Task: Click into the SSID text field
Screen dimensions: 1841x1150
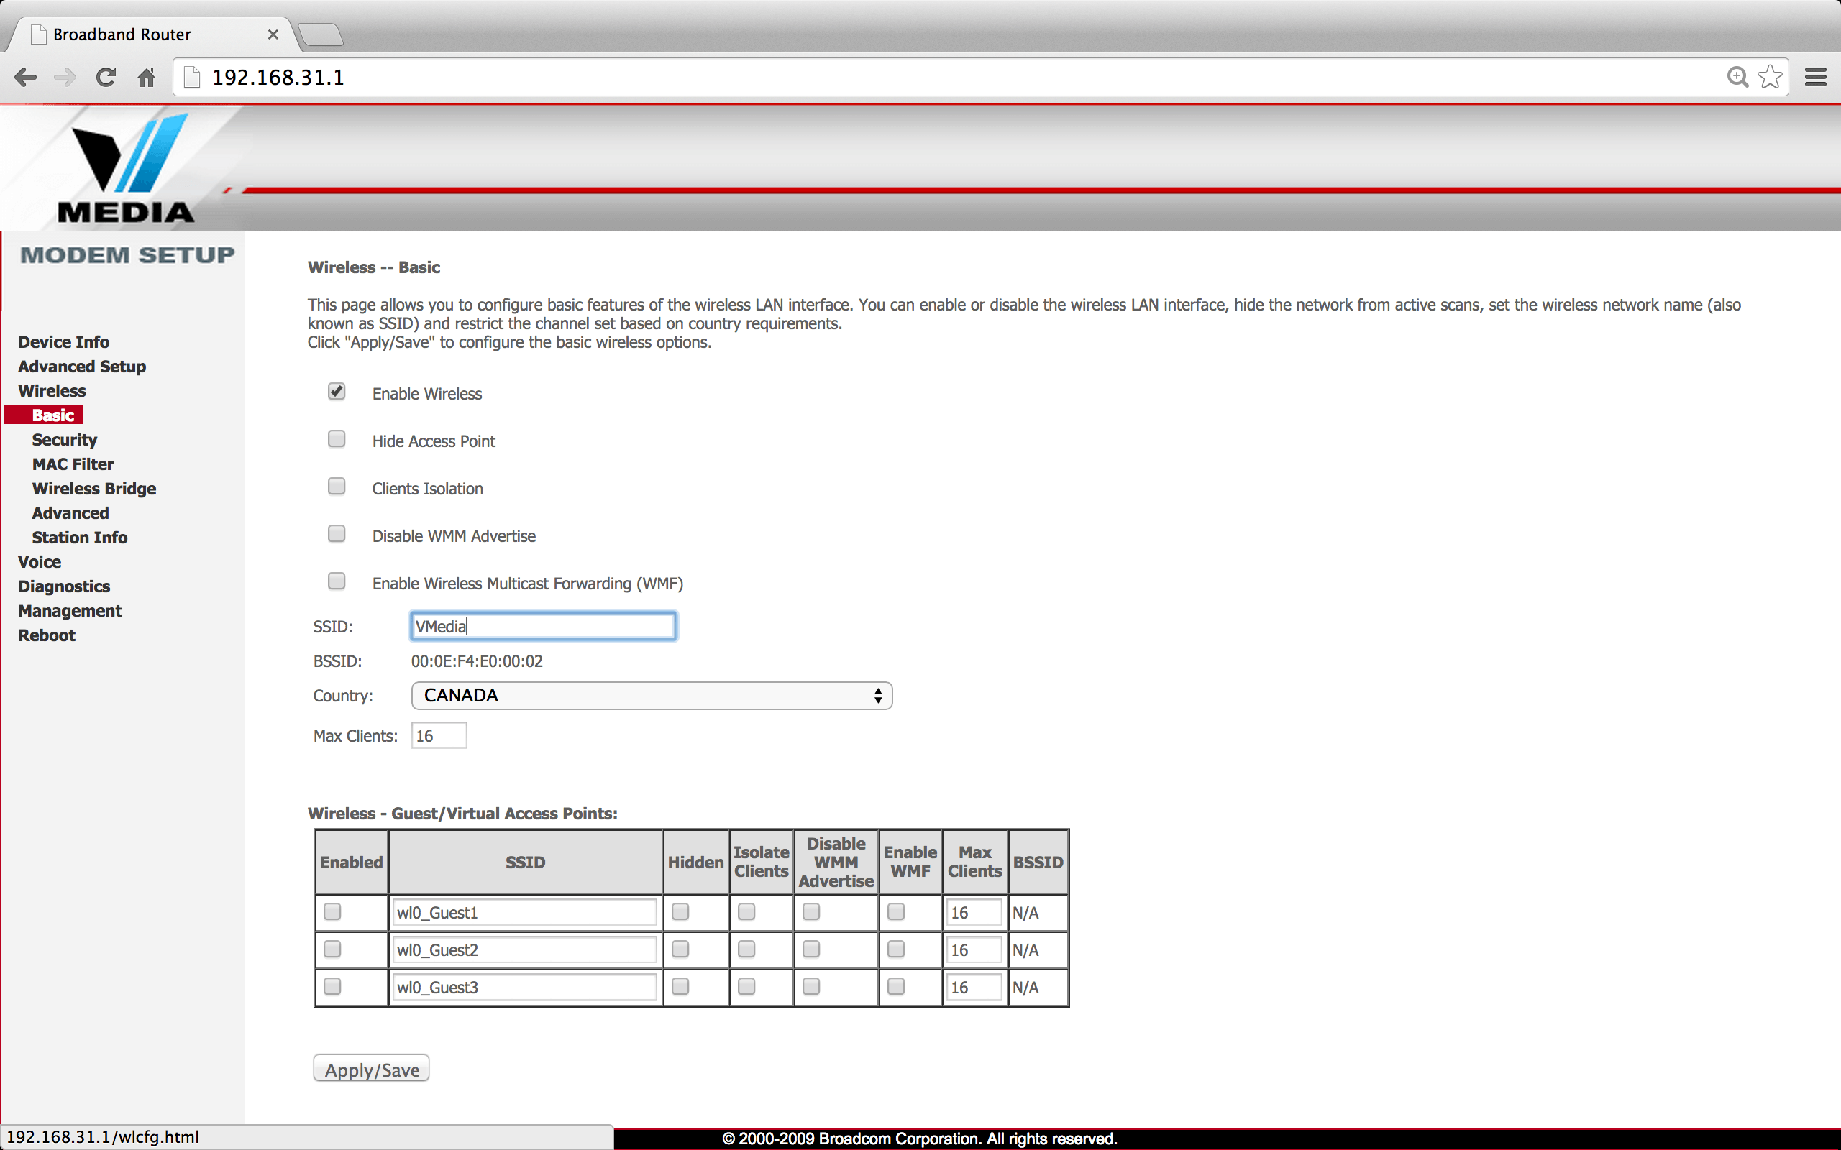Action: (542, 626)
